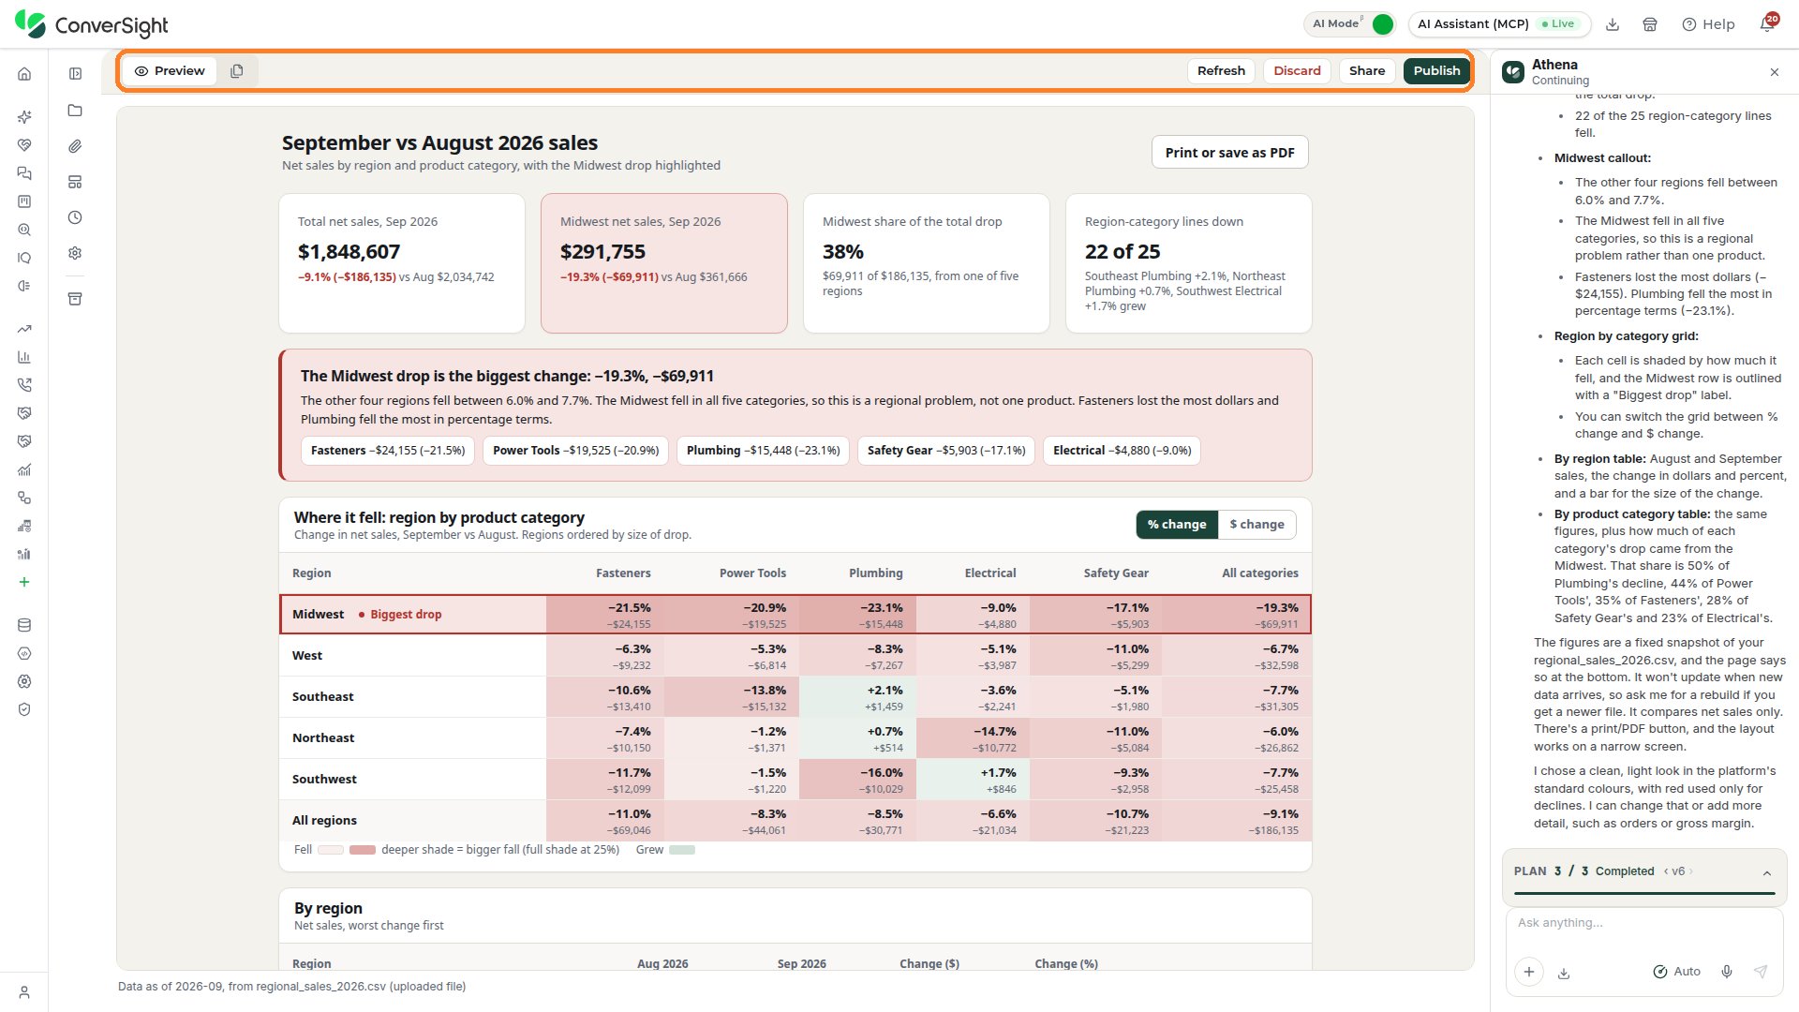Viewport: 1799px width, 1012px height.
Task: Toggle the Preview eye button
Action: coord(170,71)
